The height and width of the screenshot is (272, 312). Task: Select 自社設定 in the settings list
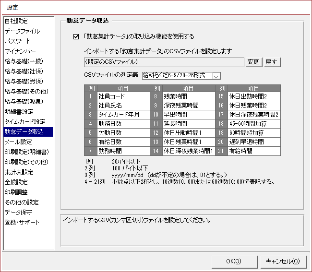click(x=16, y=21)
